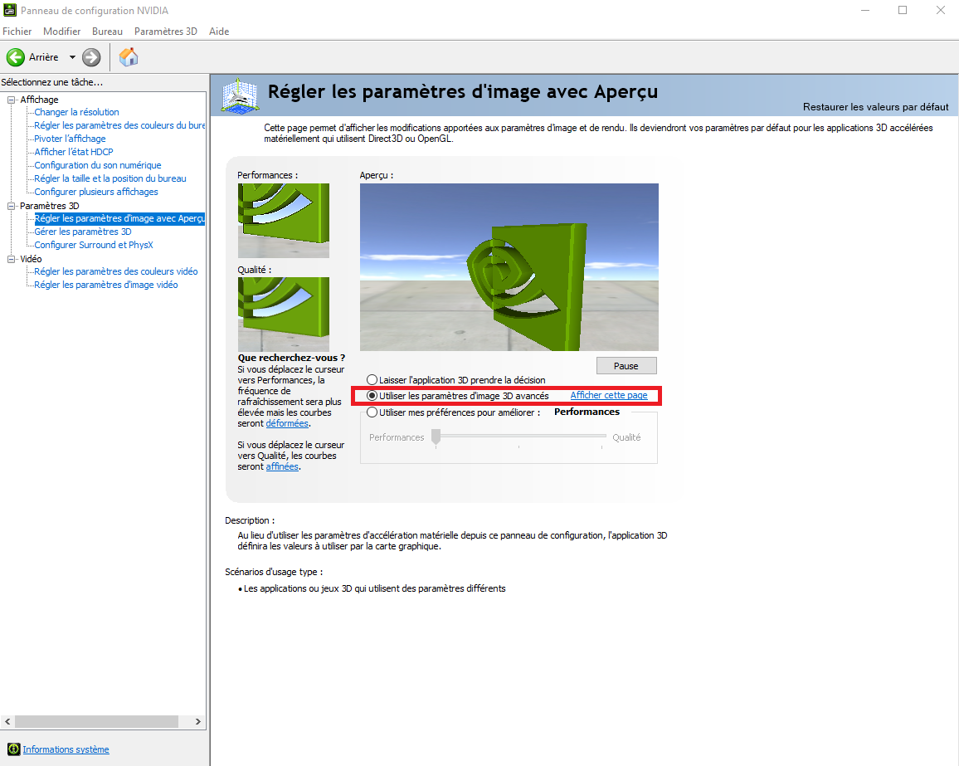Click the Arrière button label
Viewport: 959px width, 766px height.
click(43, 57)
